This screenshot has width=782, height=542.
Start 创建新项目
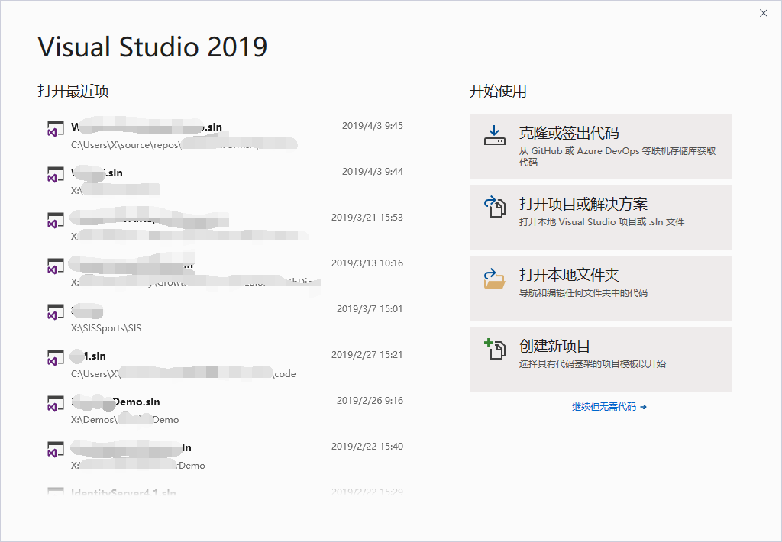click(x=600, y=359)
